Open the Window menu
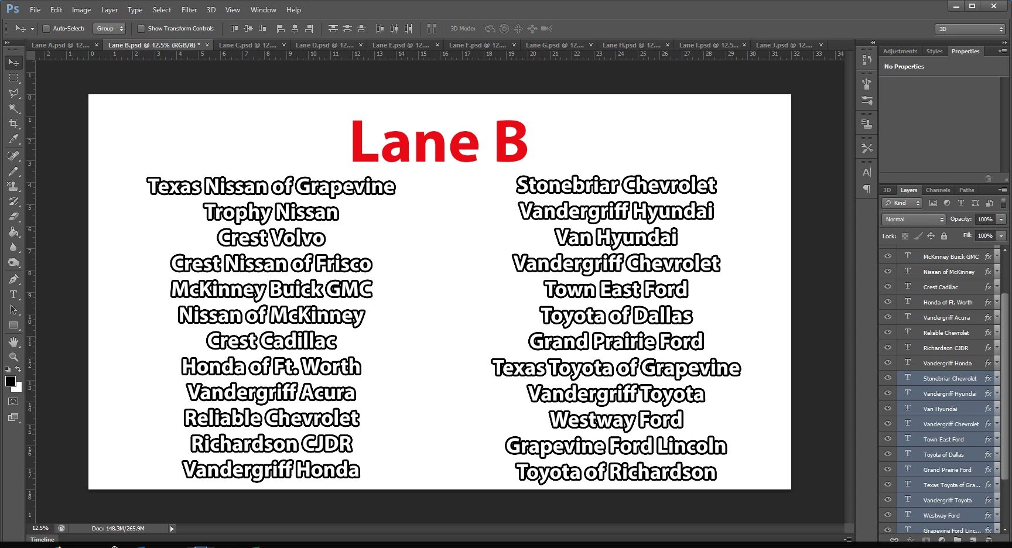Viewport: 1012px width, 548px height. [264, 10]
